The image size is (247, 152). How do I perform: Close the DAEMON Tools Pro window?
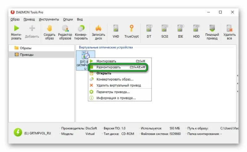(x=232, y=12)
